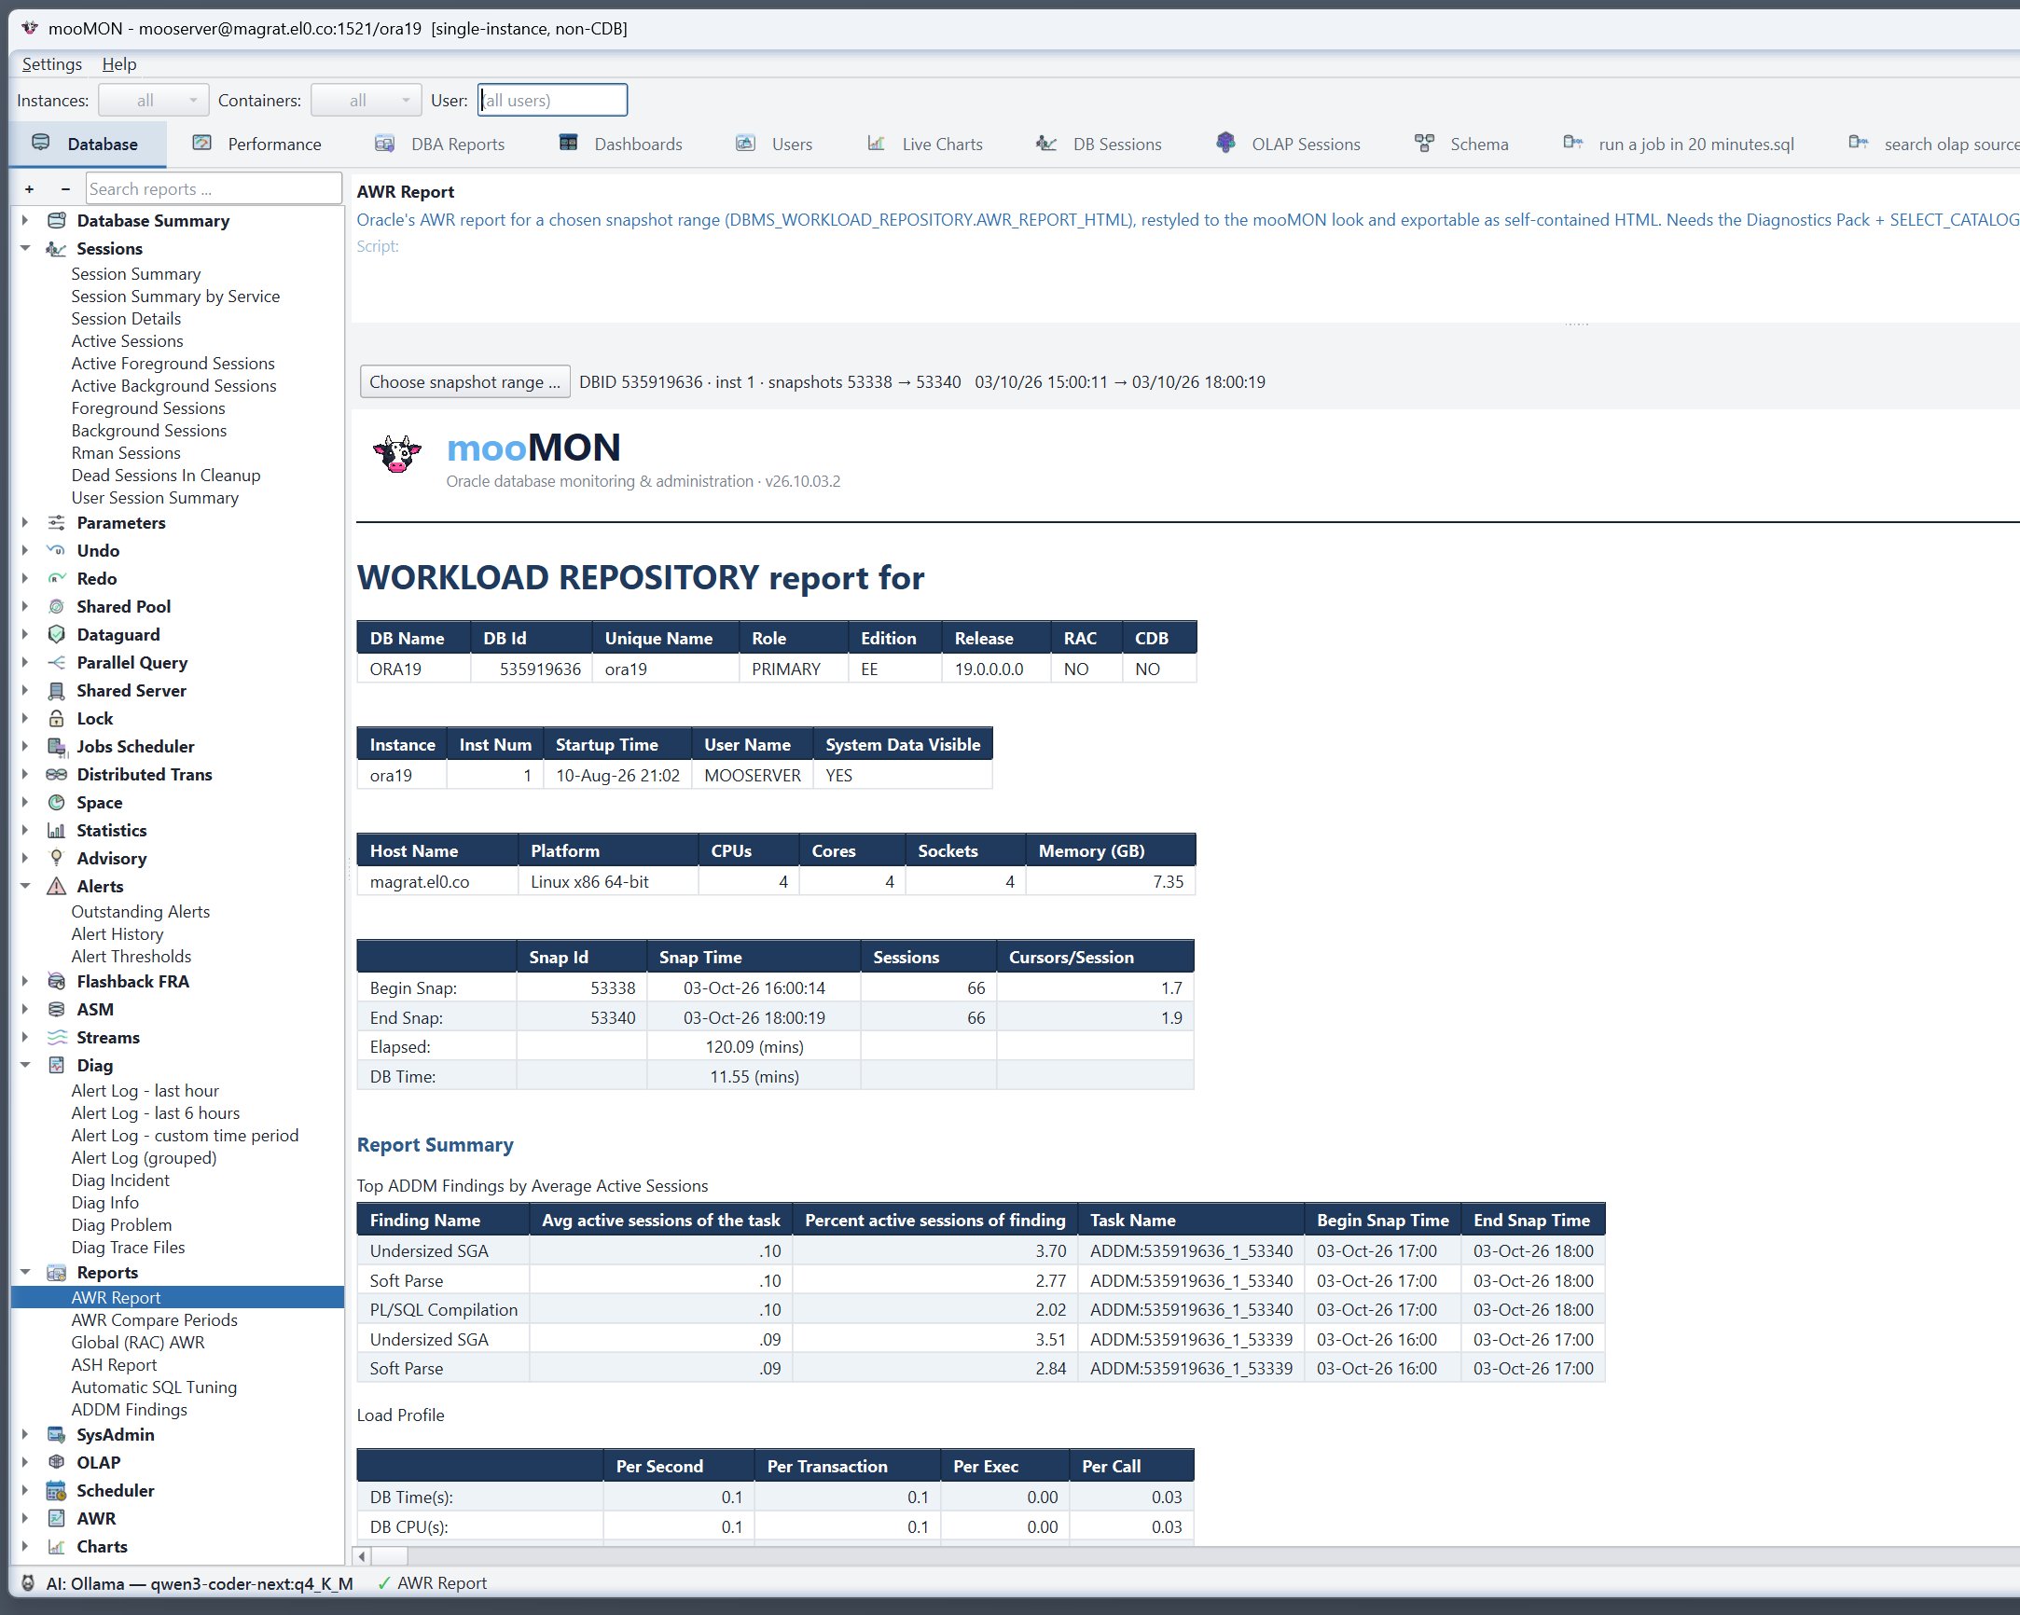Image resolution: width=2020 pixels, height=1615 pixels.
Task: Click the Dataguard shield icon
Action: coord(56,635)
